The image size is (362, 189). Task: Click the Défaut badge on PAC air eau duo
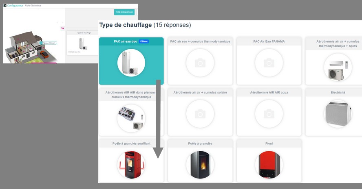tap(144, 41)
